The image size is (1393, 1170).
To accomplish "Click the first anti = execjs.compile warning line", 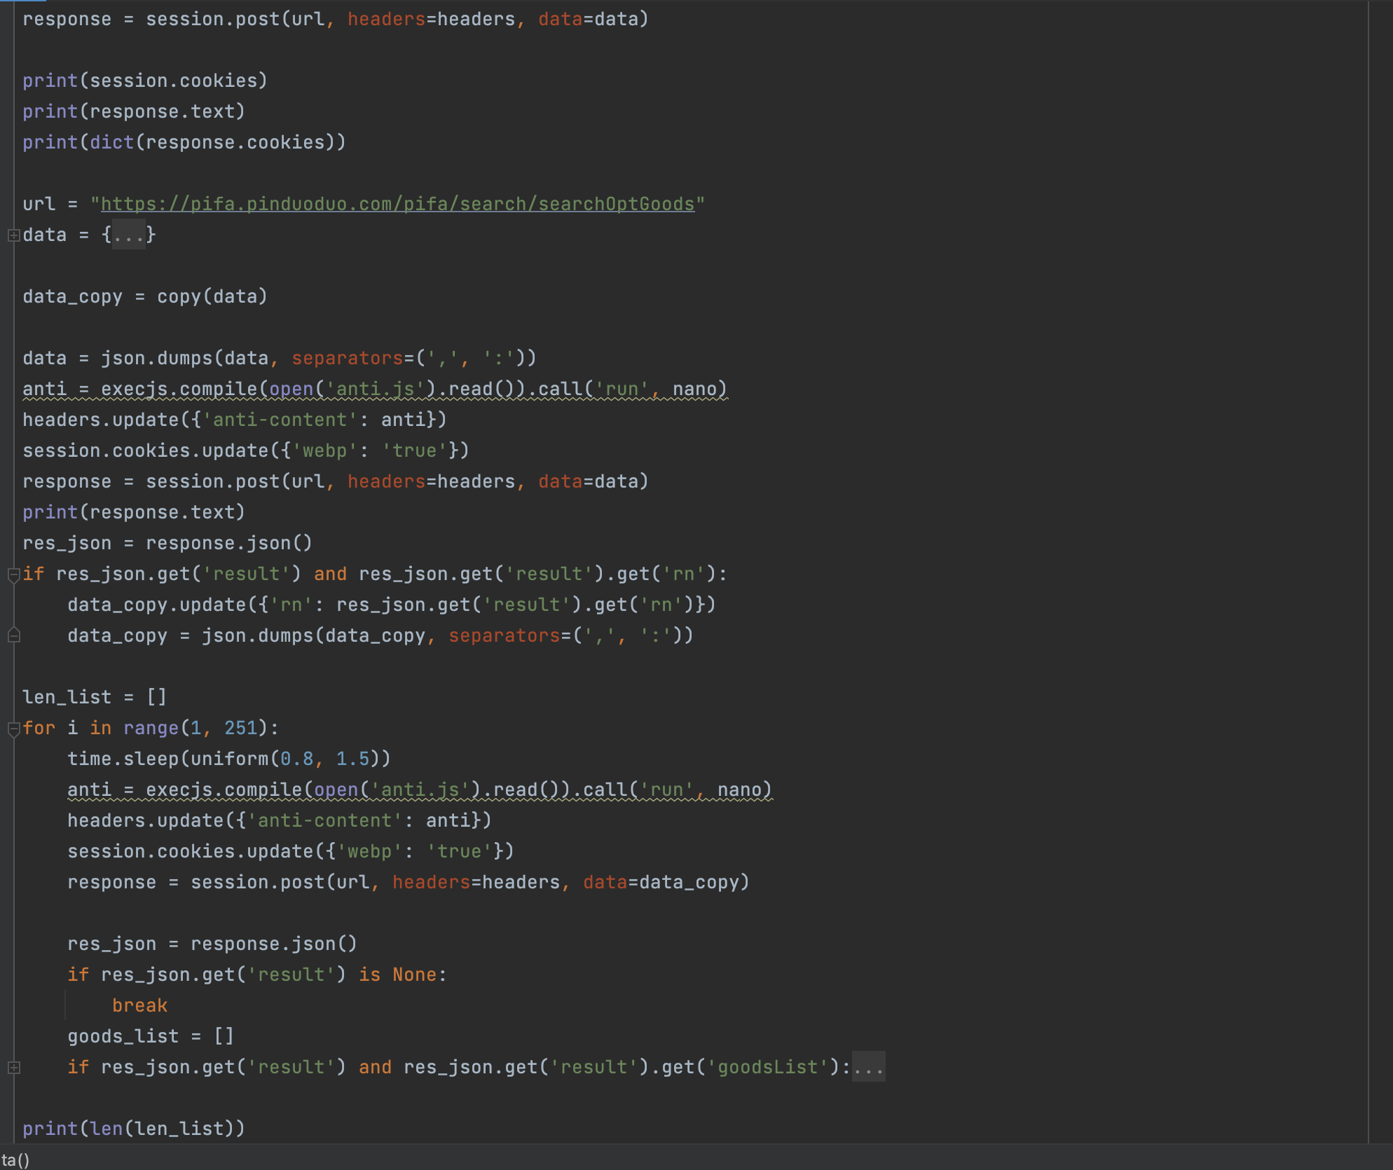I will (x=375, y=389).
